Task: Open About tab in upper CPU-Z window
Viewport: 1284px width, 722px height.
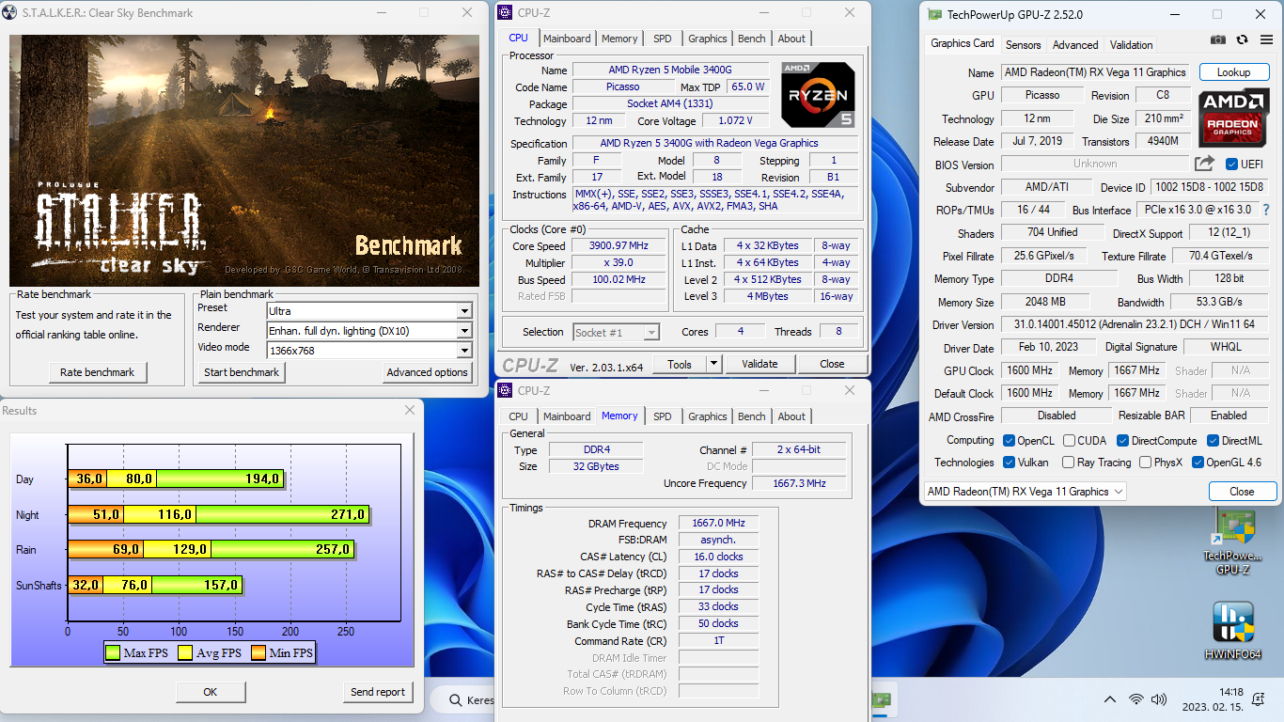Action: (x=791, y=39)
